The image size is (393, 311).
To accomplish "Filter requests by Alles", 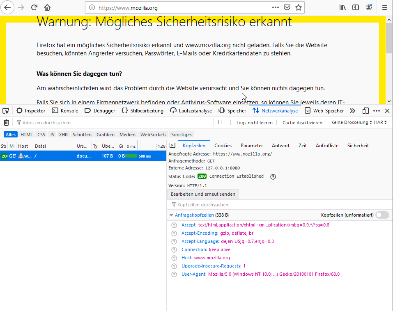I will coord(11,135).
